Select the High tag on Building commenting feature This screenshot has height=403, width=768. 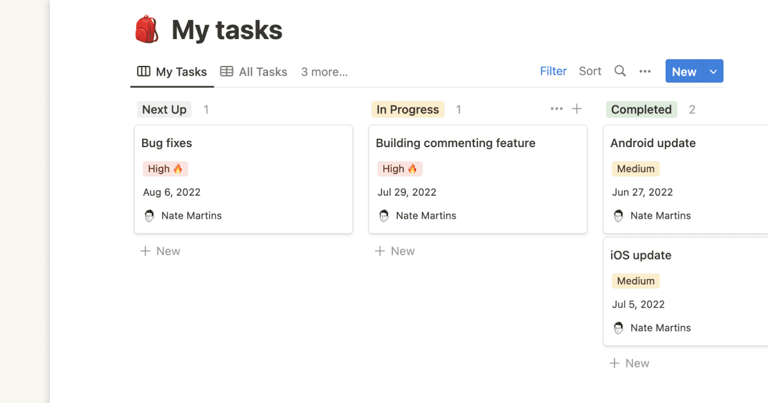coord(400,168)
